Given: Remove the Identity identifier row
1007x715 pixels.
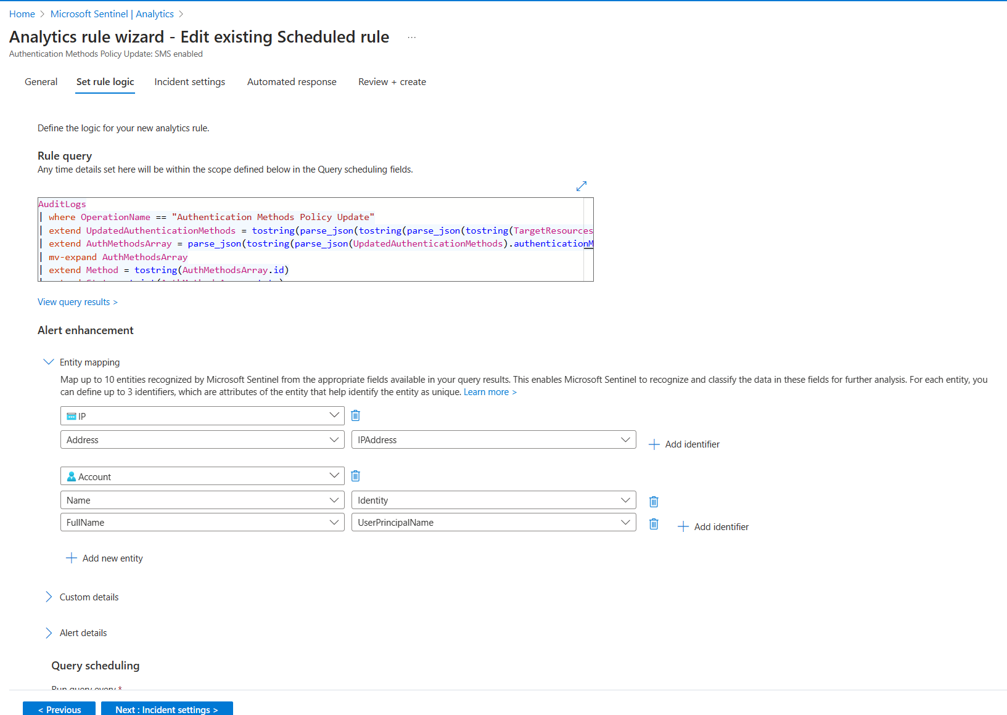Looking at the screenshot, I should point(654,501).
